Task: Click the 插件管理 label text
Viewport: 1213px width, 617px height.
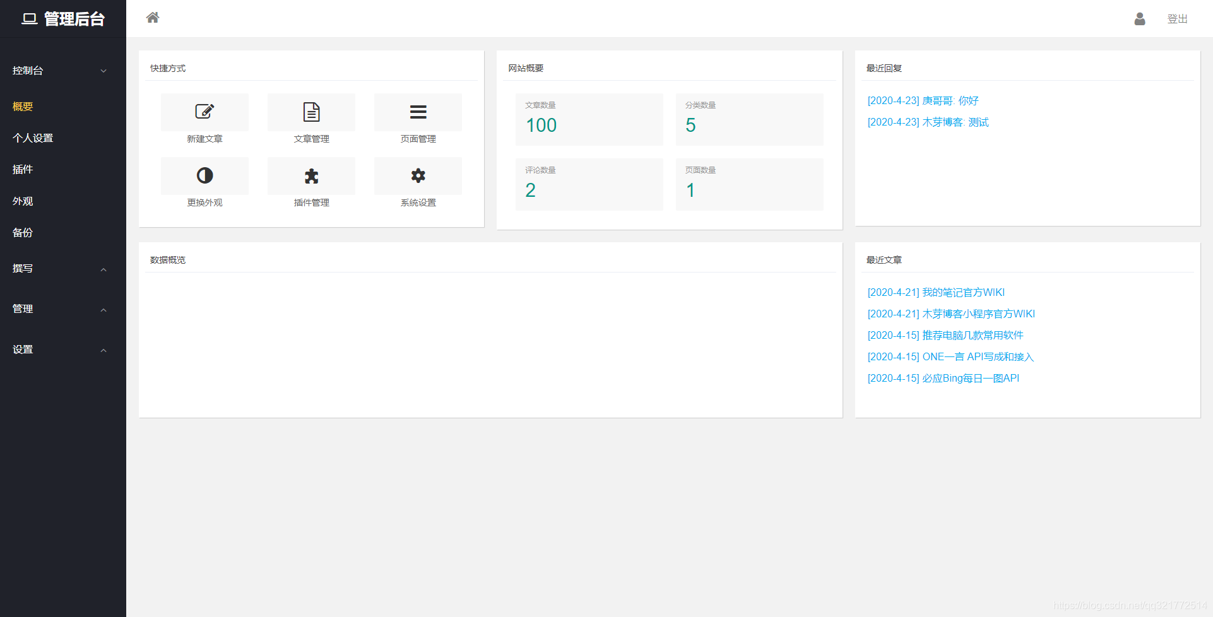Action: click(311, 203)
